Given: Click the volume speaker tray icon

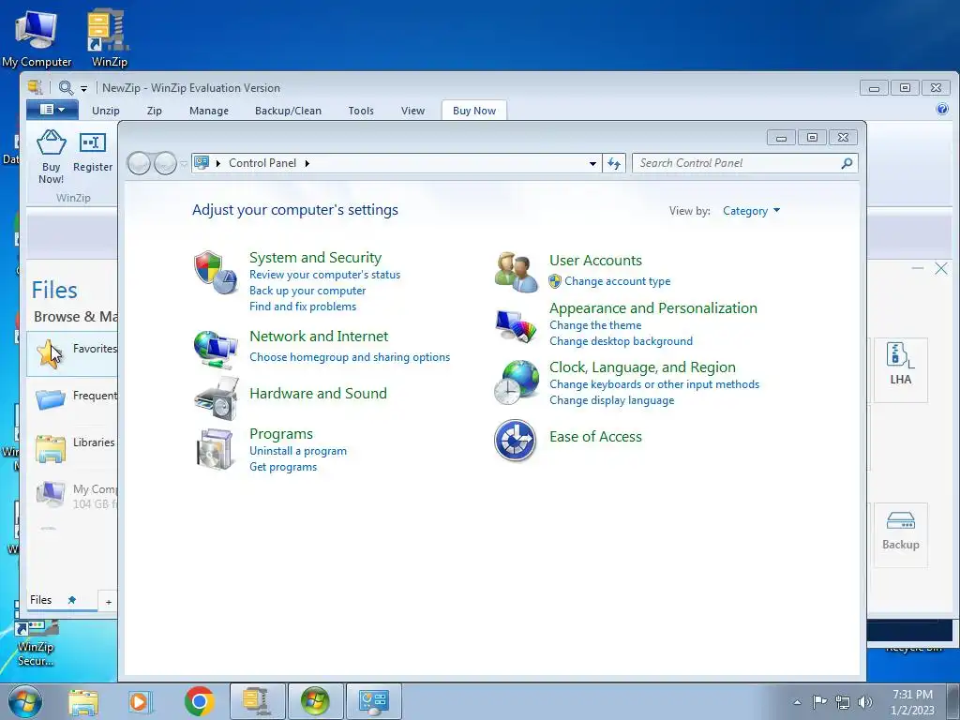Looking at the screenshot, I should point(865,702).
